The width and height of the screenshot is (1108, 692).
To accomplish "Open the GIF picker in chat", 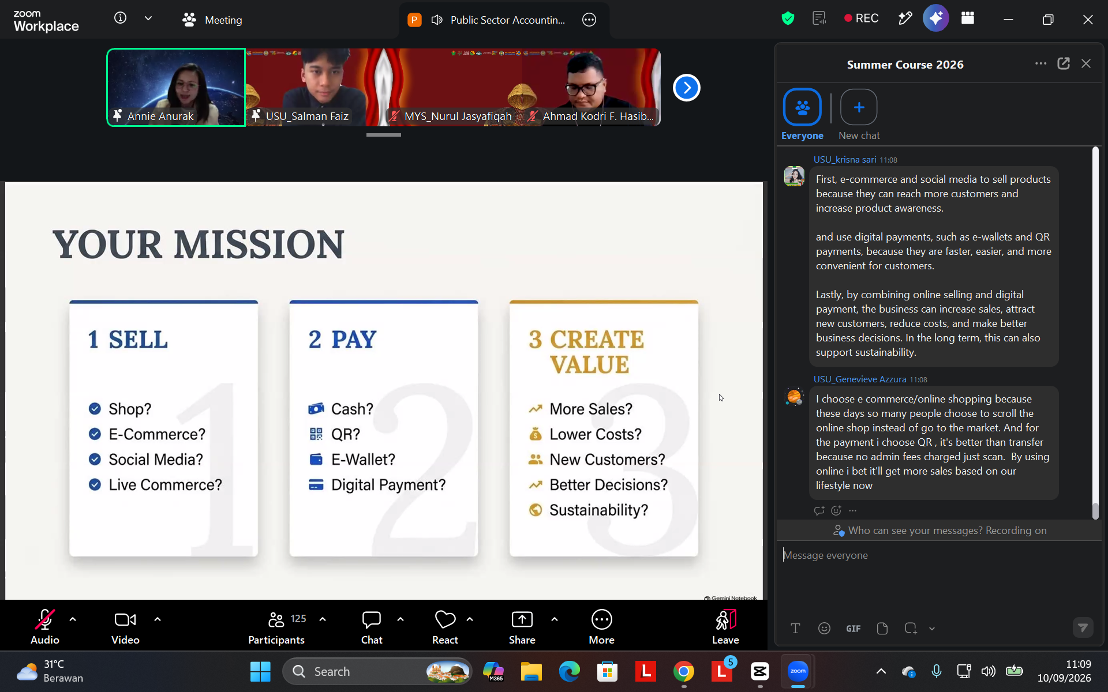I will [854, 629].
